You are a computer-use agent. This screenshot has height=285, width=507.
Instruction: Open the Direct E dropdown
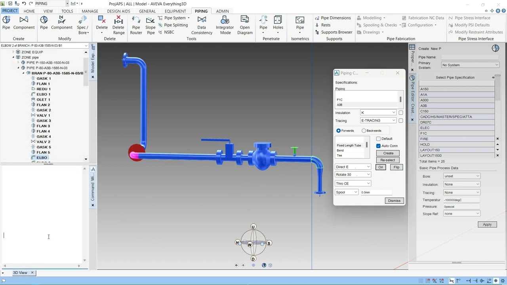(x=353, y=167)
